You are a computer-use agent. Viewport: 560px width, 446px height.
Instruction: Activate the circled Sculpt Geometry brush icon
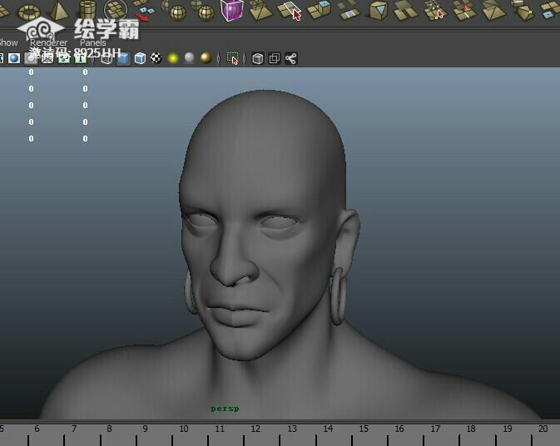point(116,10)
